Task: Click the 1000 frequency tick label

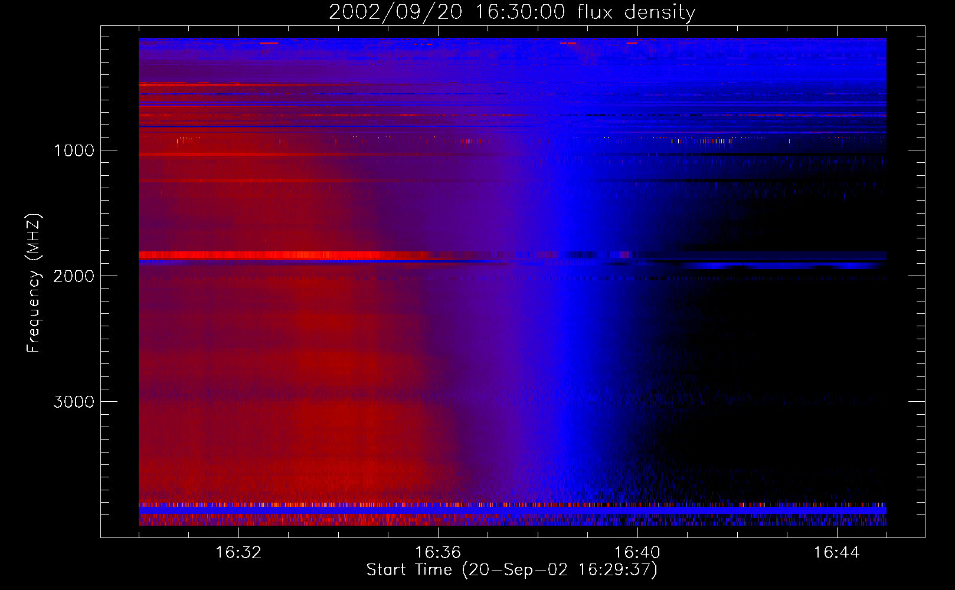Action: pyautogui.click(x=74, y=150)
